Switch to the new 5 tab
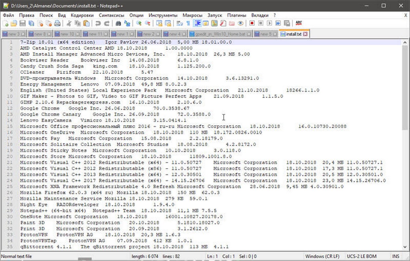 click(265, 34)
